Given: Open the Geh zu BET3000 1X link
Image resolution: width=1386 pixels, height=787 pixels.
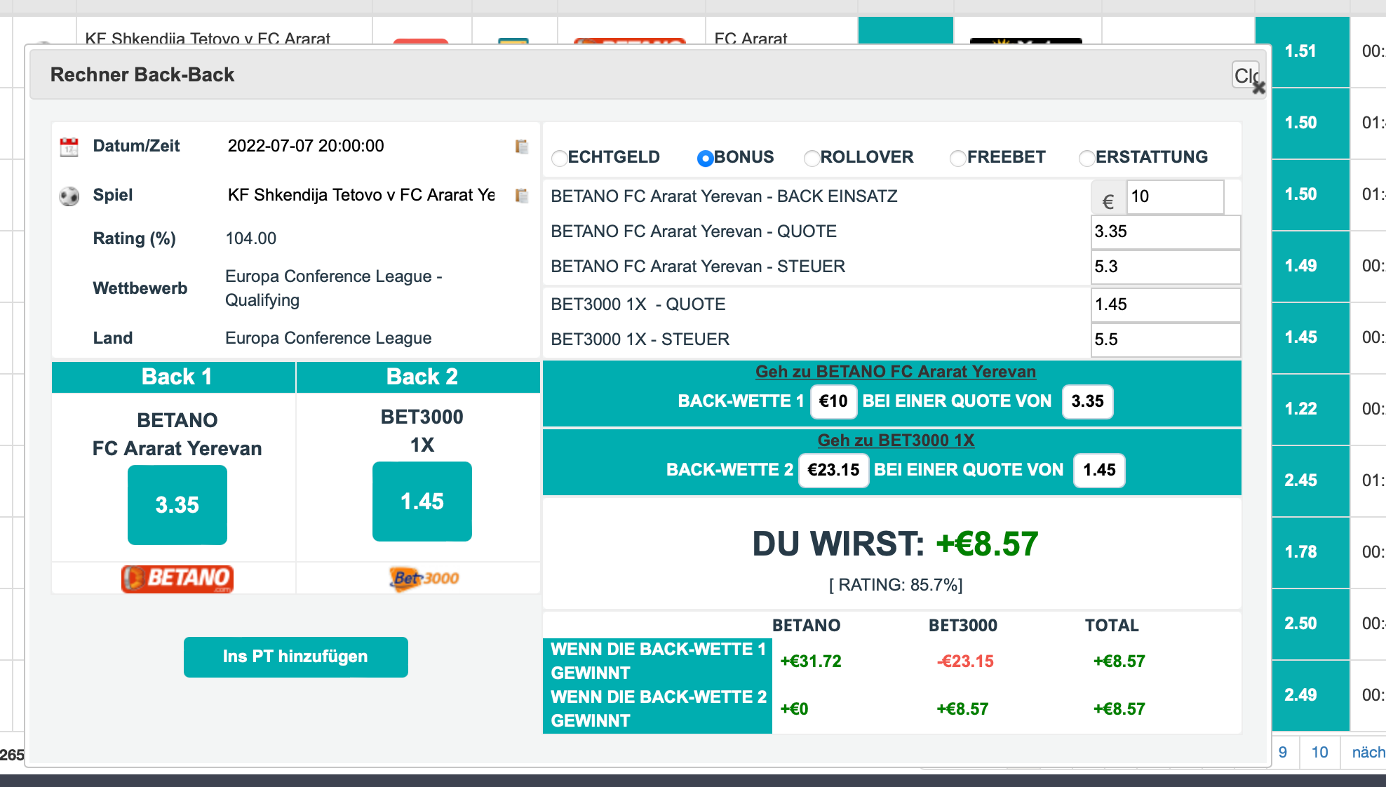Looking at the screenshot, I should [896, 440].
